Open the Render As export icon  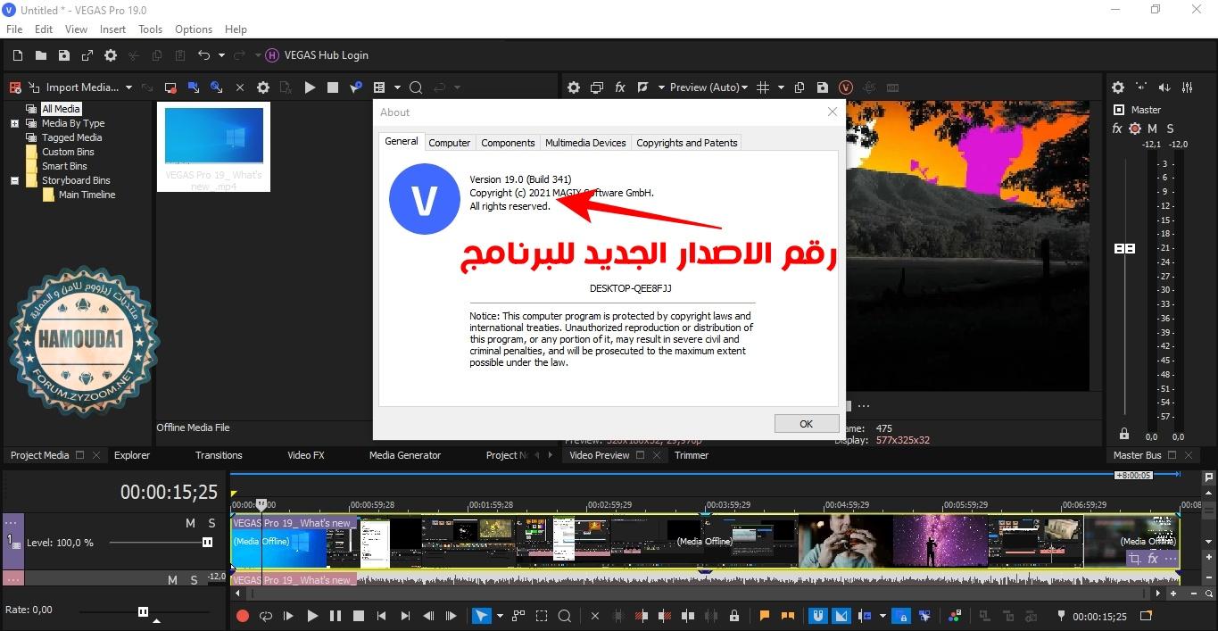click(x=87, y=55)
